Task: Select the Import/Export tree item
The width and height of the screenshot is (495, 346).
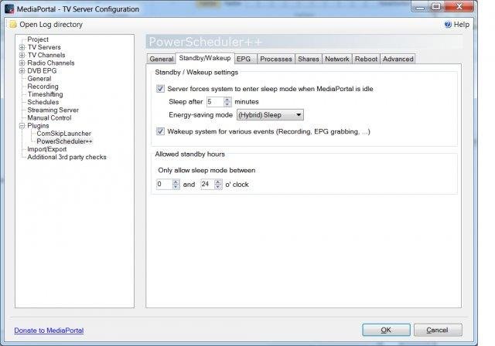Action: coord(46,149)
